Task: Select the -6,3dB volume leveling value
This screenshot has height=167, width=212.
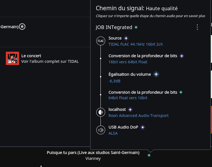Action: point(114,81)
